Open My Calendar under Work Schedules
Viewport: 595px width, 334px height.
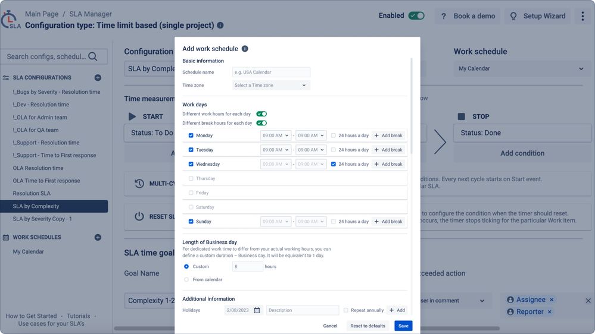point(28,252)
